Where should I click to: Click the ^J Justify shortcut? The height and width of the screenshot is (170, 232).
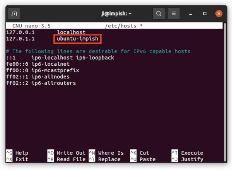coord(188,159)
